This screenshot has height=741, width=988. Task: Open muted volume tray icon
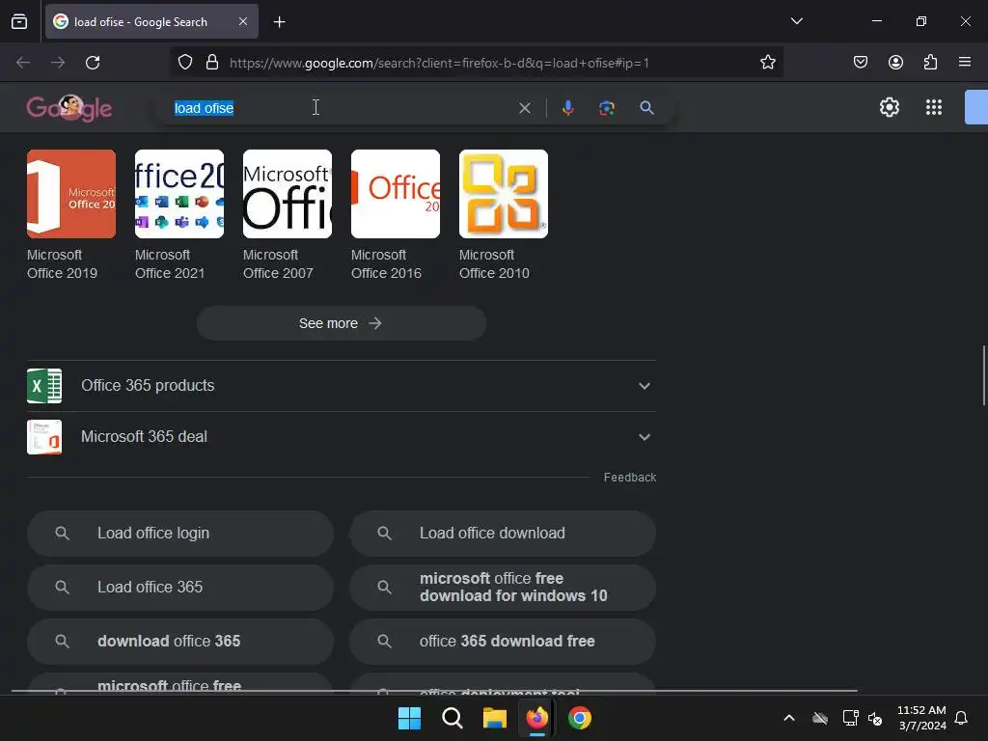875,718
